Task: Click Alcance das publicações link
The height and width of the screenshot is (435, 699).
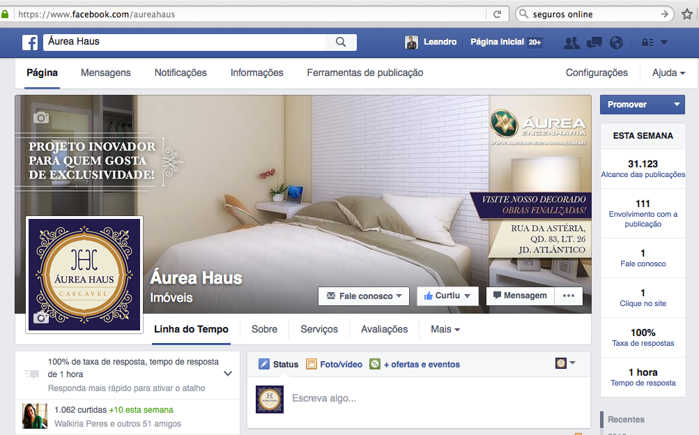Action: tap(643, 175)
